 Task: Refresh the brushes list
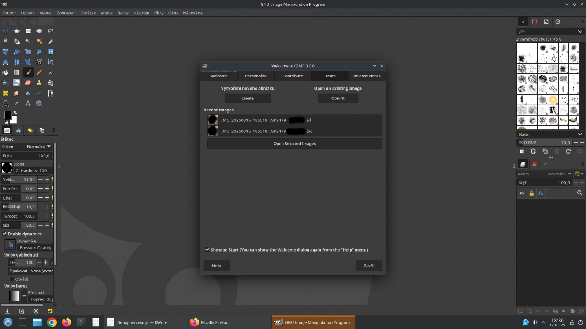pyautogui.click(x=568, y=151)
